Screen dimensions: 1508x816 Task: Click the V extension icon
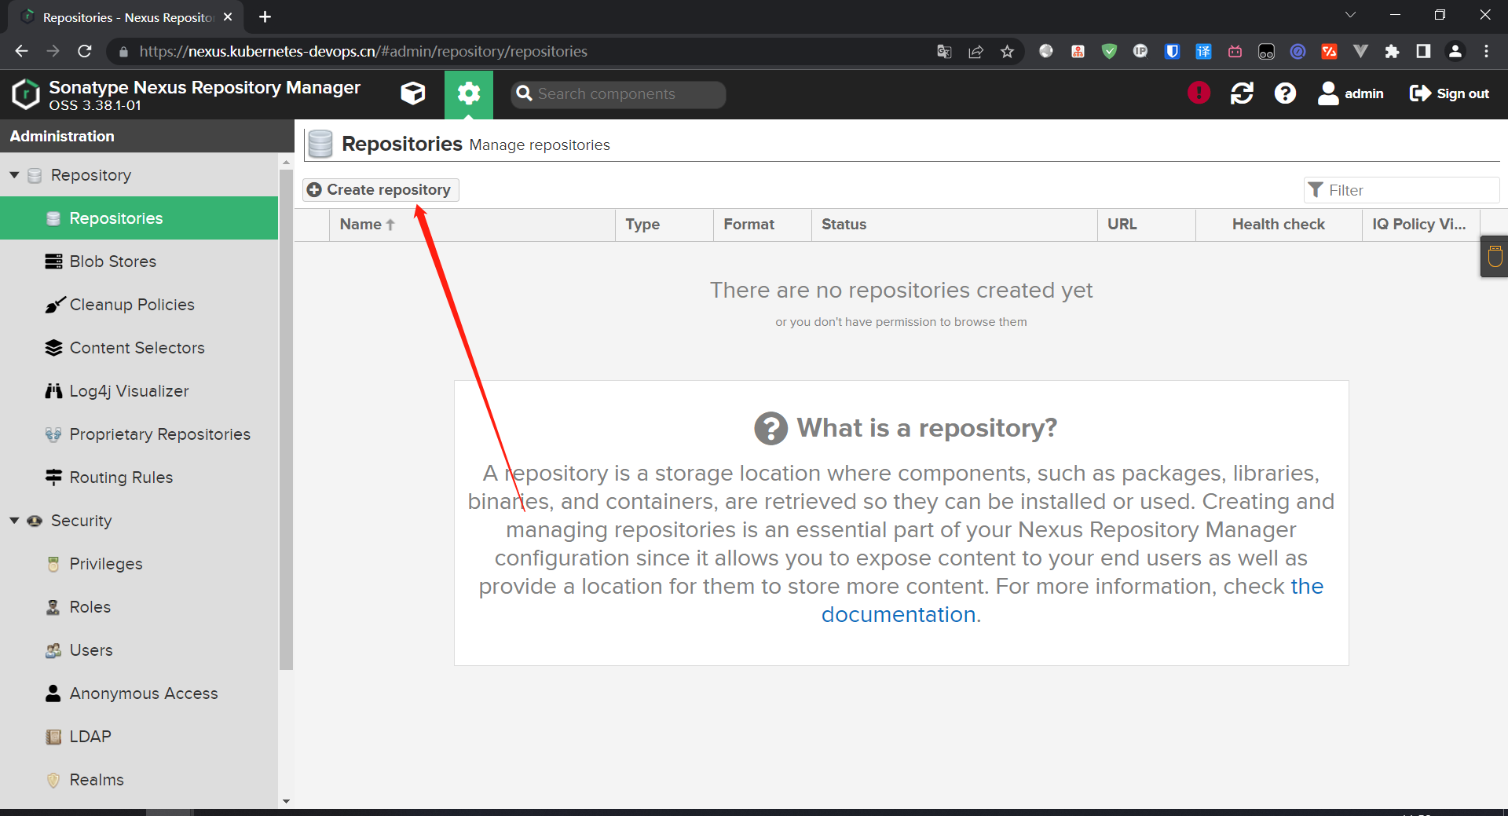click(x=1360, y=52)
